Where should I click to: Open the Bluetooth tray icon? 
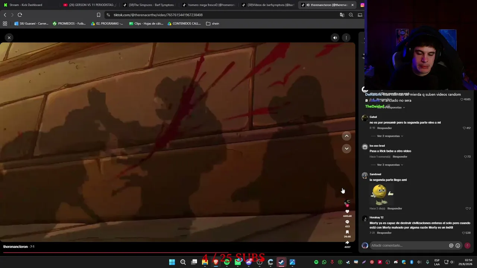tap(411, 262)
